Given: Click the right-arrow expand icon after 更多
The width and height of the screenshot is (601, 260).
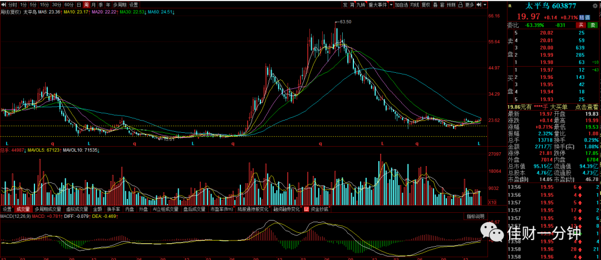Looking at the screenshot, I should coord(480,5).
